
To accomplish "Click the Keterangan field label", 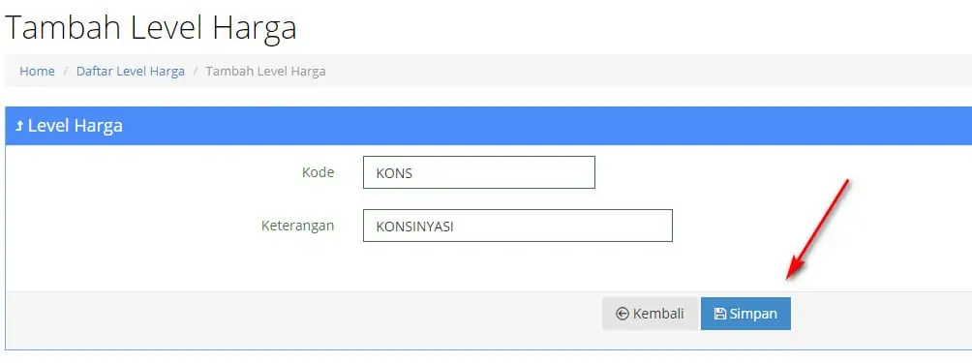I will point(297,226).
